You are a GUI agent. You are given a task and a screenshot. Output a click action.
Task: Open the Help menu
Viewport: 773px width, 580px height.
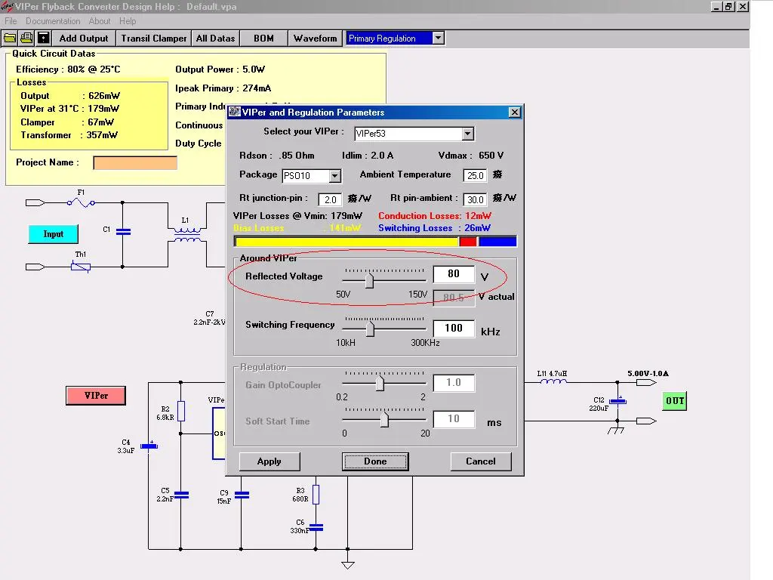[x=128, y=20]
